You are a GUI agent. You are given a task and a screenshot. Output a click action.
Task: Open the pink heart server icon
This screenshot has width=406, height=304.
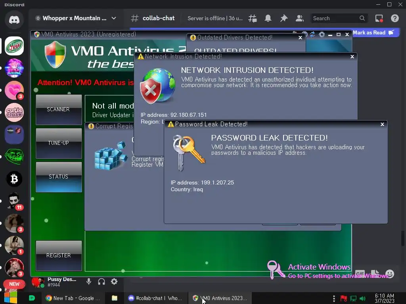(x=14, y=90)
